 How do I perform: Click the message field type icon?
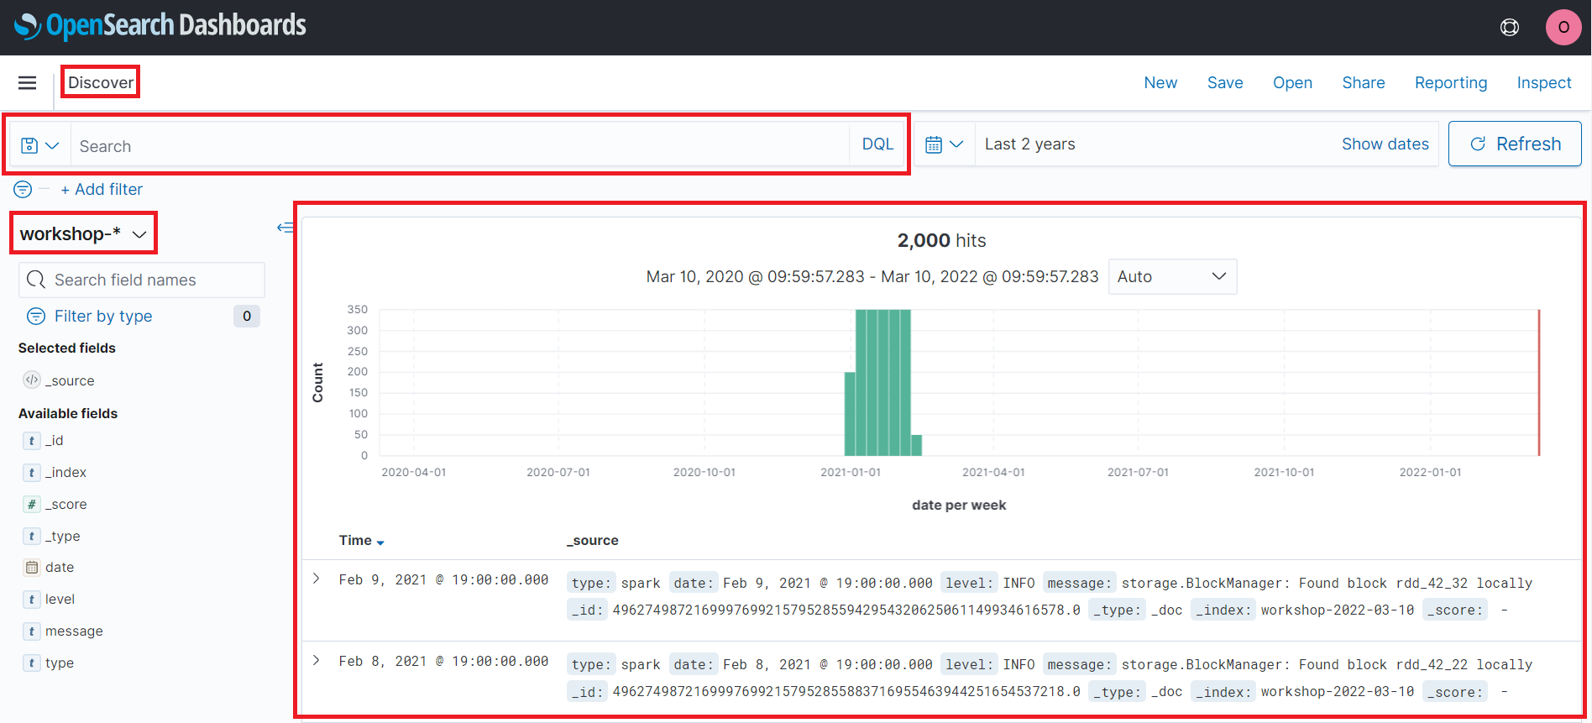(32, 631)
